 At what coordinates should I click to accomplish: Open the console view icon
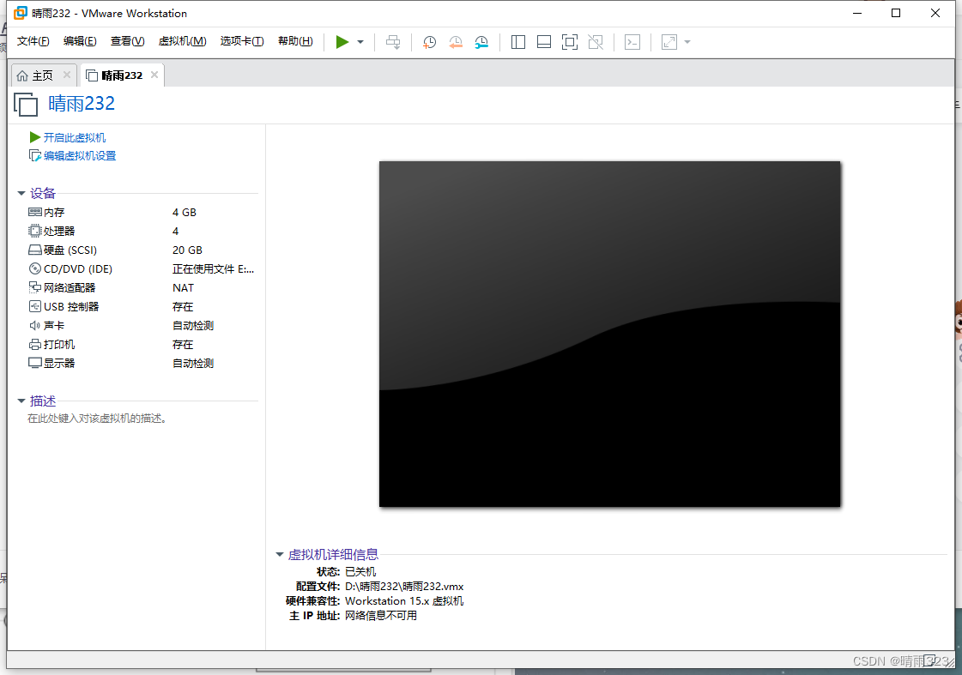[632, 42]
